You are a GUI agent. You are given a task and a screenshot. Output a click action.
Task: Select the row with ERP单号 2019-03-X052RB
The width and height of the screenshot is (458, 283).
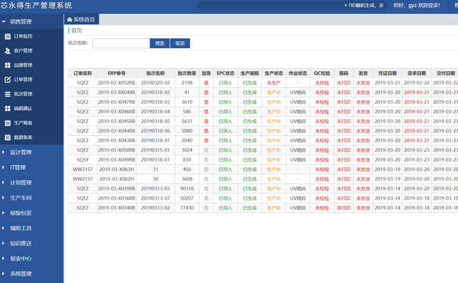pyautogui.click(x=117, y=83)
